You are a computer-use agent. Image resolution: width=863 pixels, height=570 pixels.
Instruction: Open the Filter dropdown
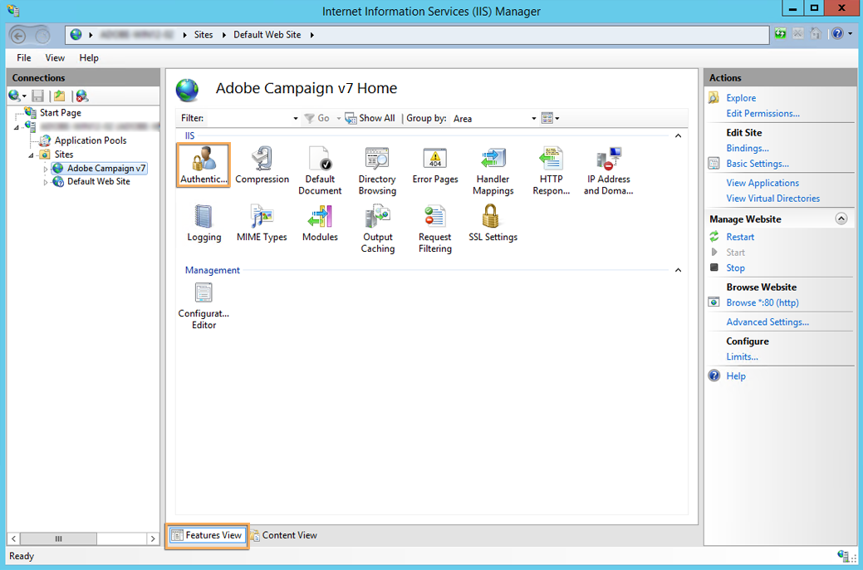click(x=296, y=119)
